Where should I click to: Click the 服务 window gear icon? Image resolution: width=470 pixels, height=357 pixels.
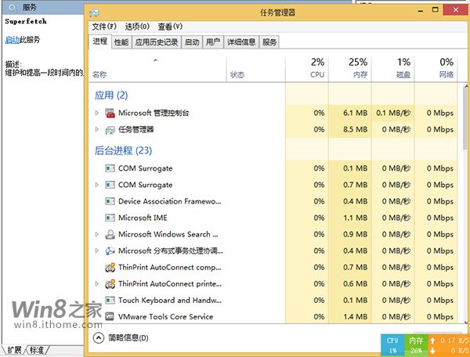[13, 8]
